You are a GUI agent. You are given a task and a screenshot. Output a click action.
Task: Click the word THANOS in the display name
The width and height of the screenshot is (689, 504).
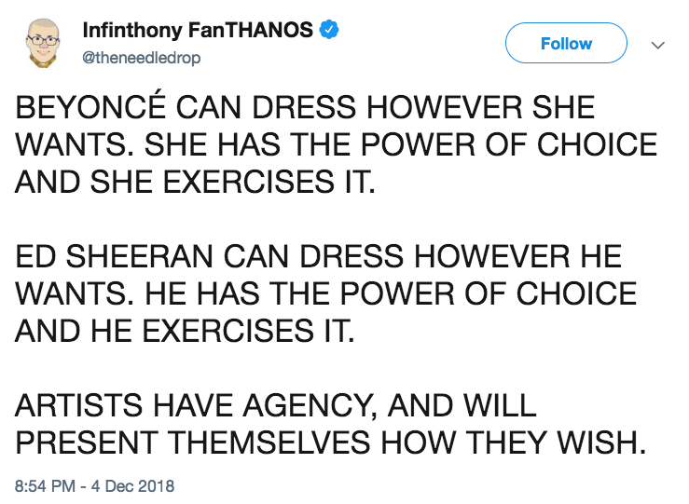point(269,30)
